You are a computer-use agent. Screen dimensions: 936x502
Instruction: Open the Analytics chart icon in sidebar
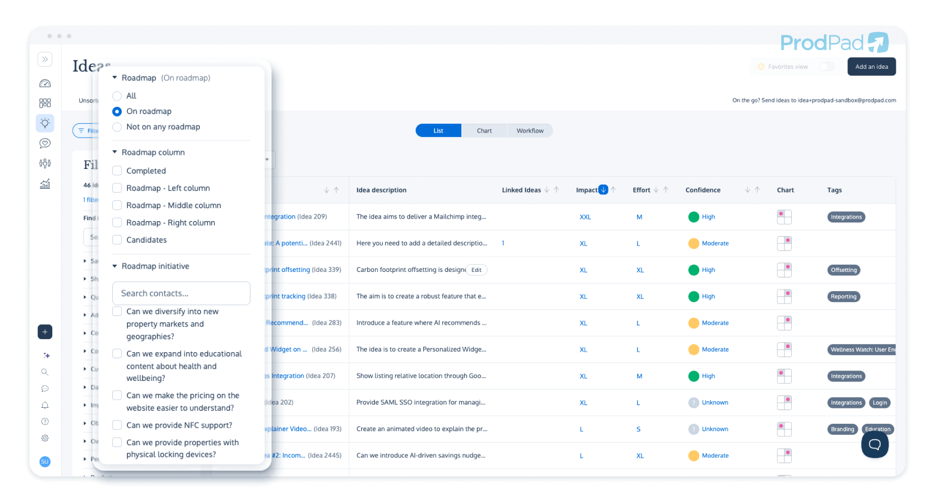45,184
